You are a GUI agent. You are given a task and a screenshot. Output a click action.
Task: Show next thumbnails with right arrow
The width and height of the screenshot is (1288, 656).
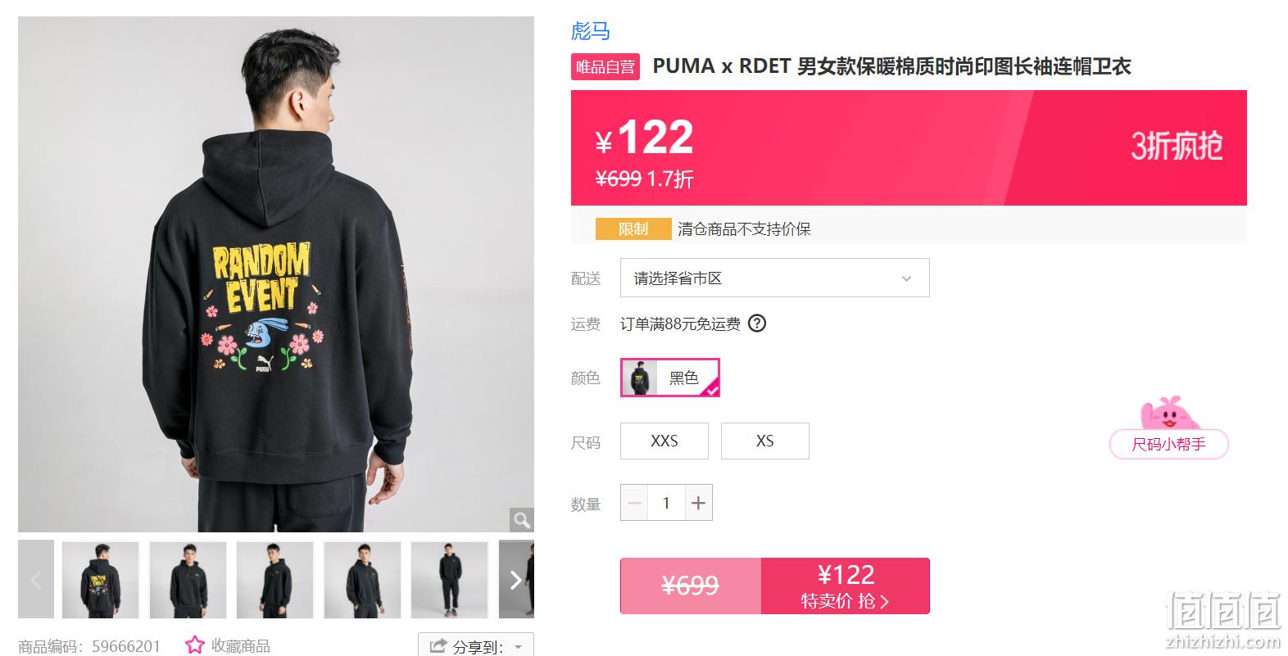coord(516,580)
